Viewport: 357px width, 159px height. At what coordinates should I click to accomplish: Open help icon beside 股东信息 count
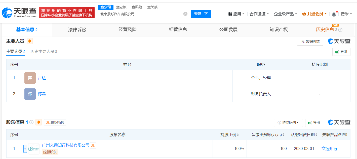pos(31,122)
